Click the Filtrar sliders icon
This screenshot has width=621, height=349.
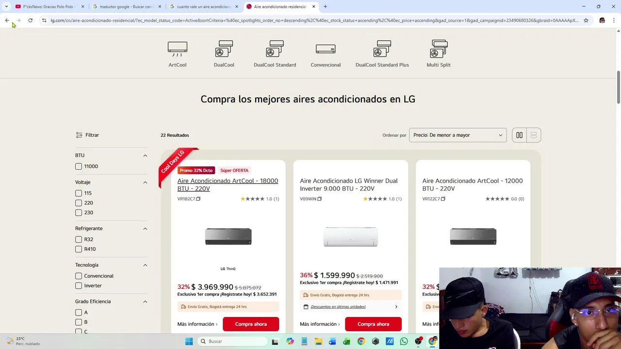(79, 135)
